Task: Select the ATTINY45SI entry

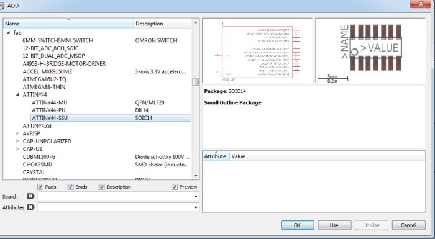Action: (37, 126)
